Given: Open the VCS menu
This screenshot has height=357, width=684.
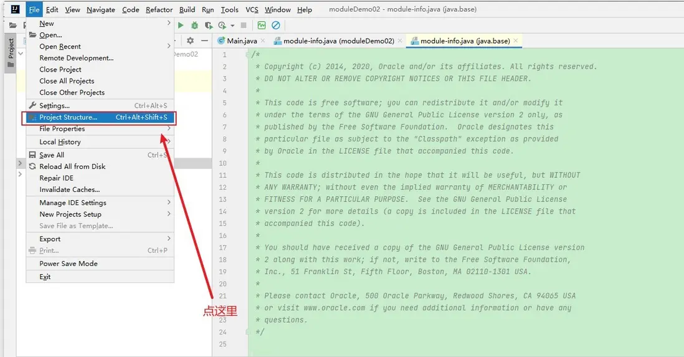Looking at the screenshot, I should point(252,9).
